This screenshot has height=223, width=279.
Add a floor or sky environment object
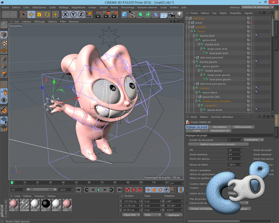point(164,14)
